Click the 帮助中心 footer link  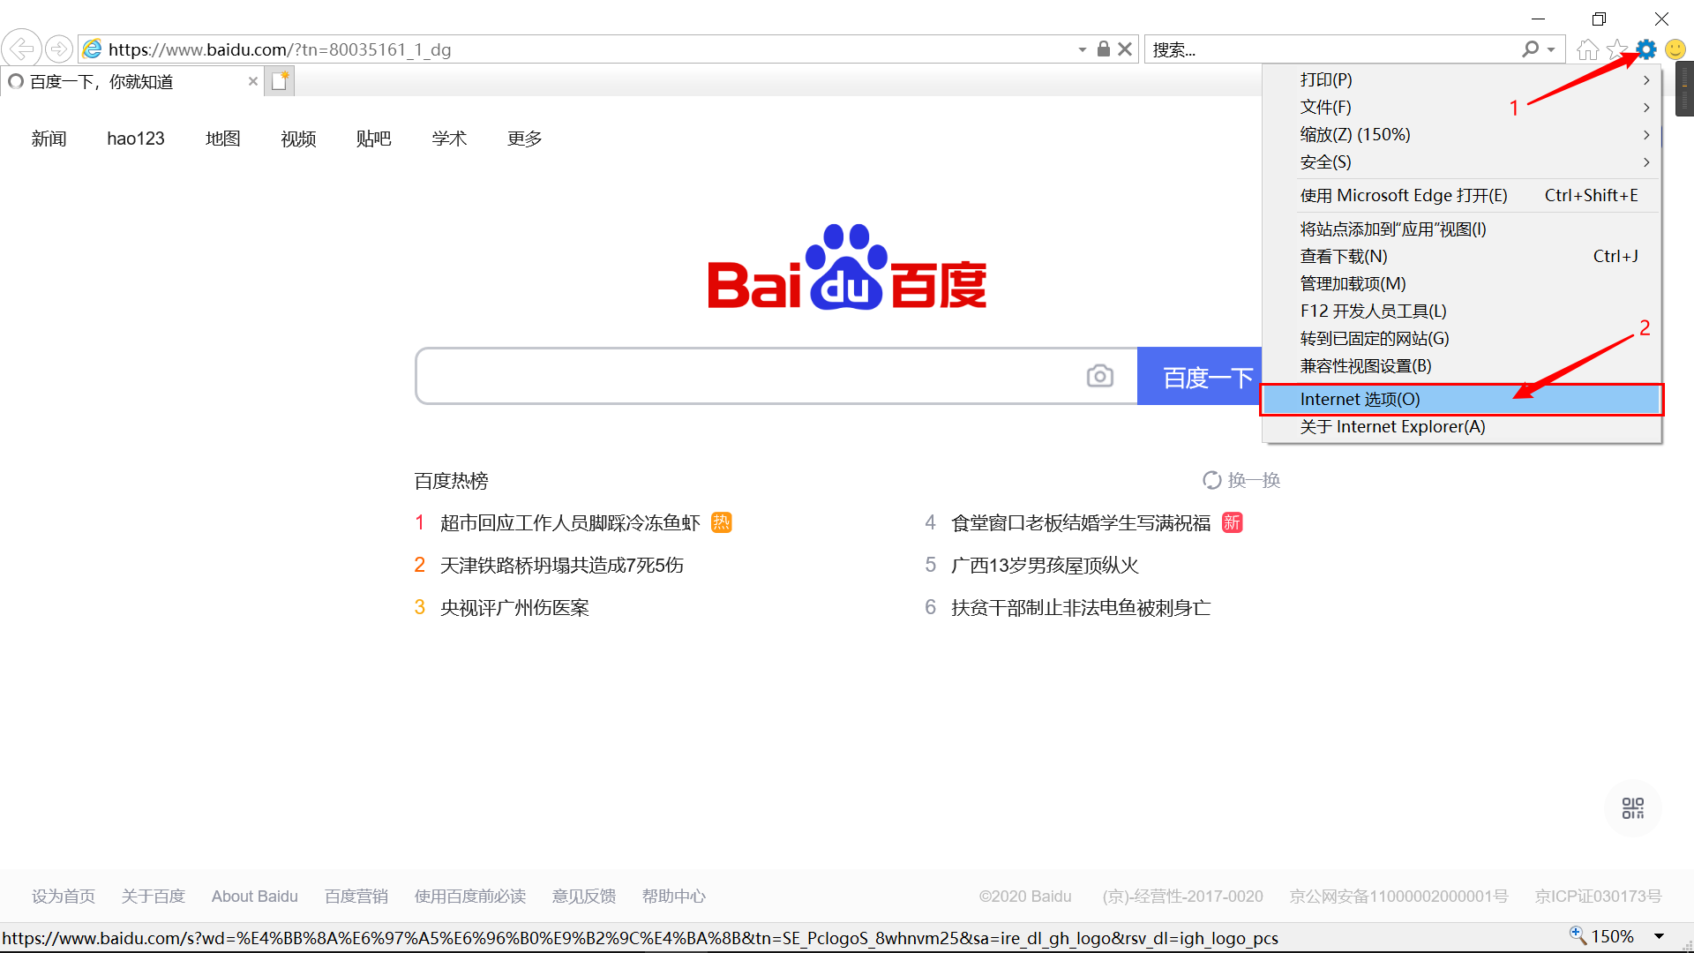674,896
